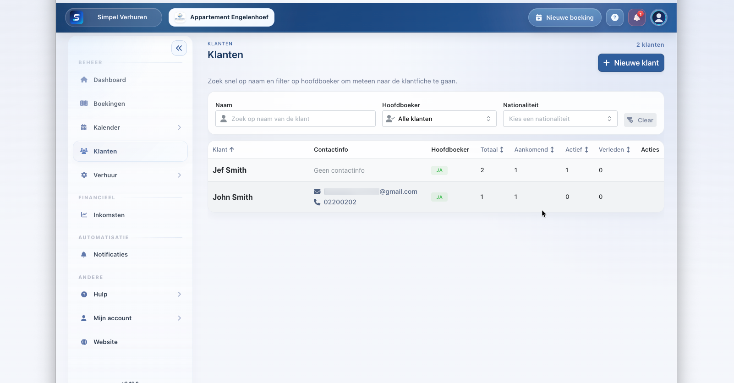Focus the Naam search field
This screenshot has width=734, height=383.
[296, 119]
